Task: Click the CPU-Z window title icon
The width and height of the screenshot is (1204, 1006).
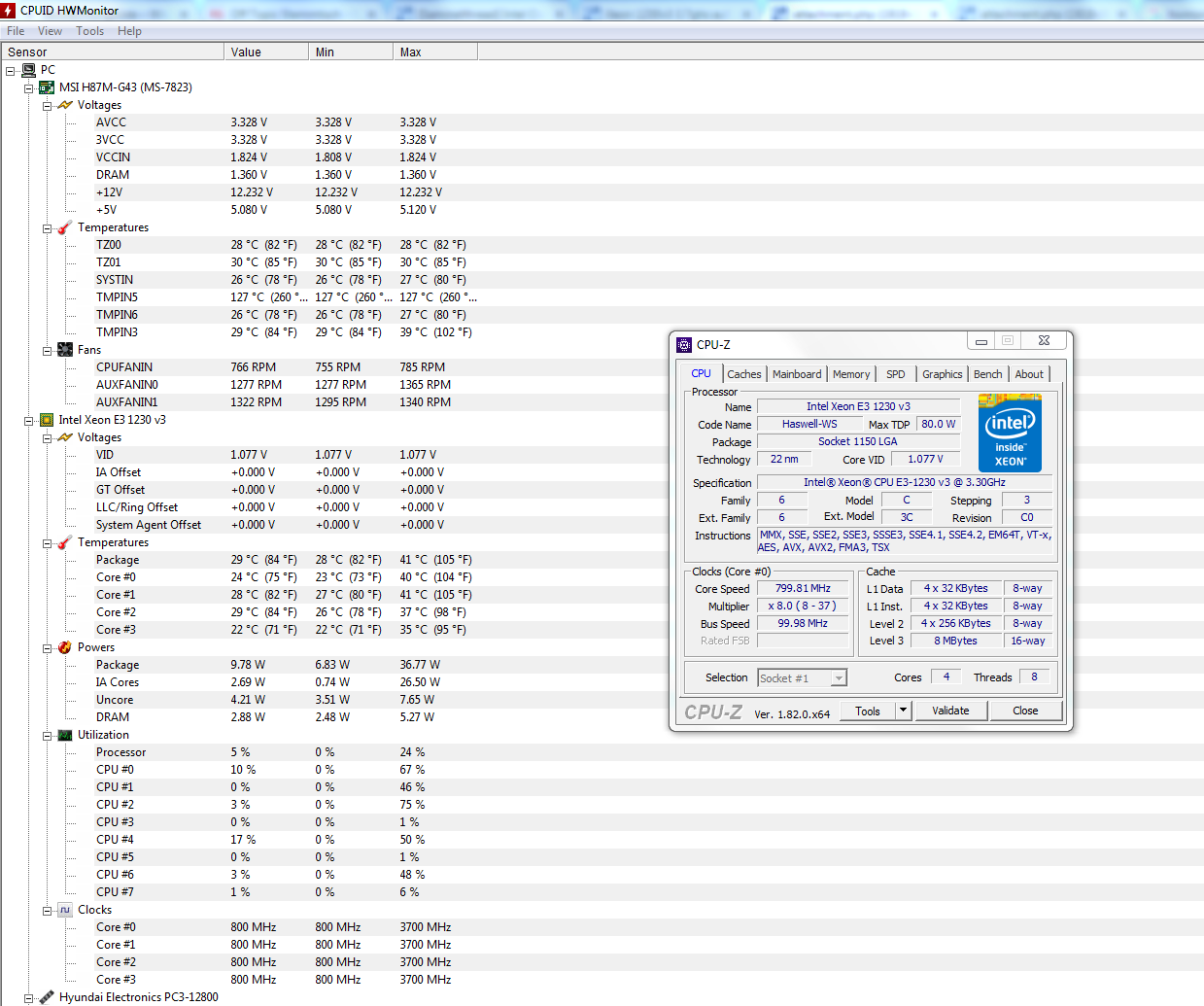Action: 684,344
